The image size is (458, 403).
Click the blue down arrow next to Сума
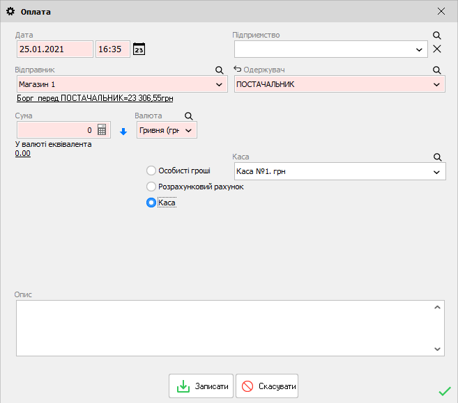click(x=123, y=131)
